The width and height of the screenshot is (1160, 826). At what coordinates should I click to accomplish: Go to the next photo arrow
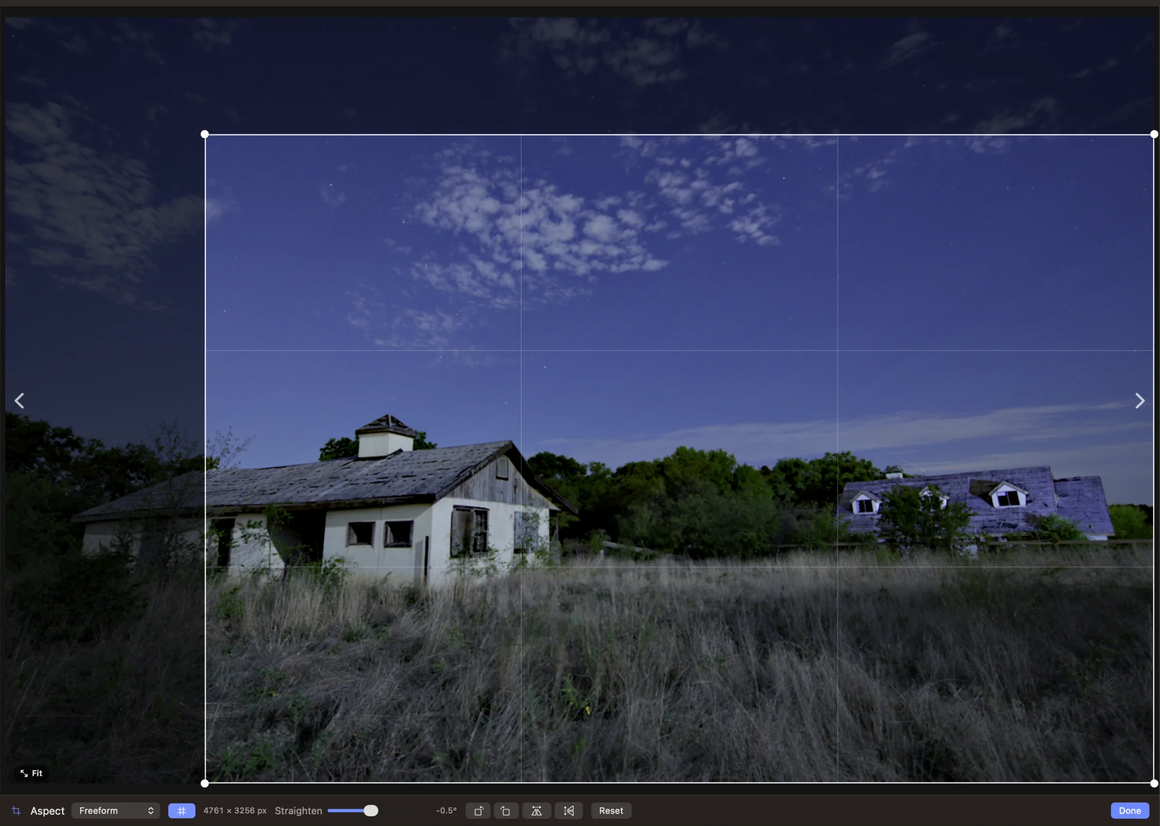(x=1140, y=401)
